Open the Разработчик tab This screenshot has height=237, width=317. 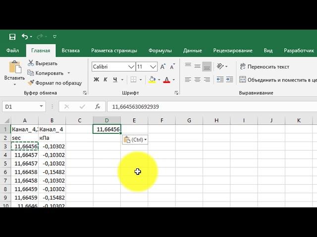pos(299,50)
